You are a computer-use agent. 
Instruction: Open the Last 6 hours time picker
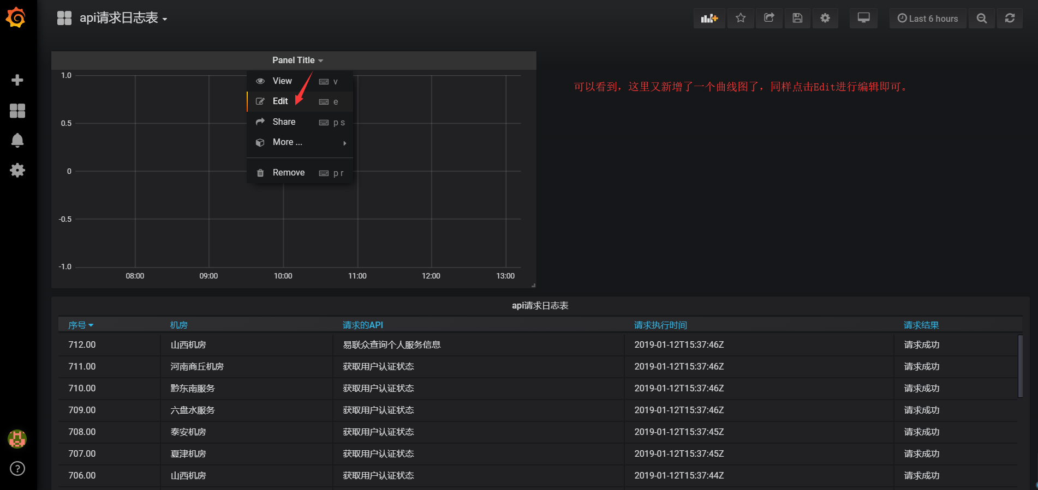[928, 18]
